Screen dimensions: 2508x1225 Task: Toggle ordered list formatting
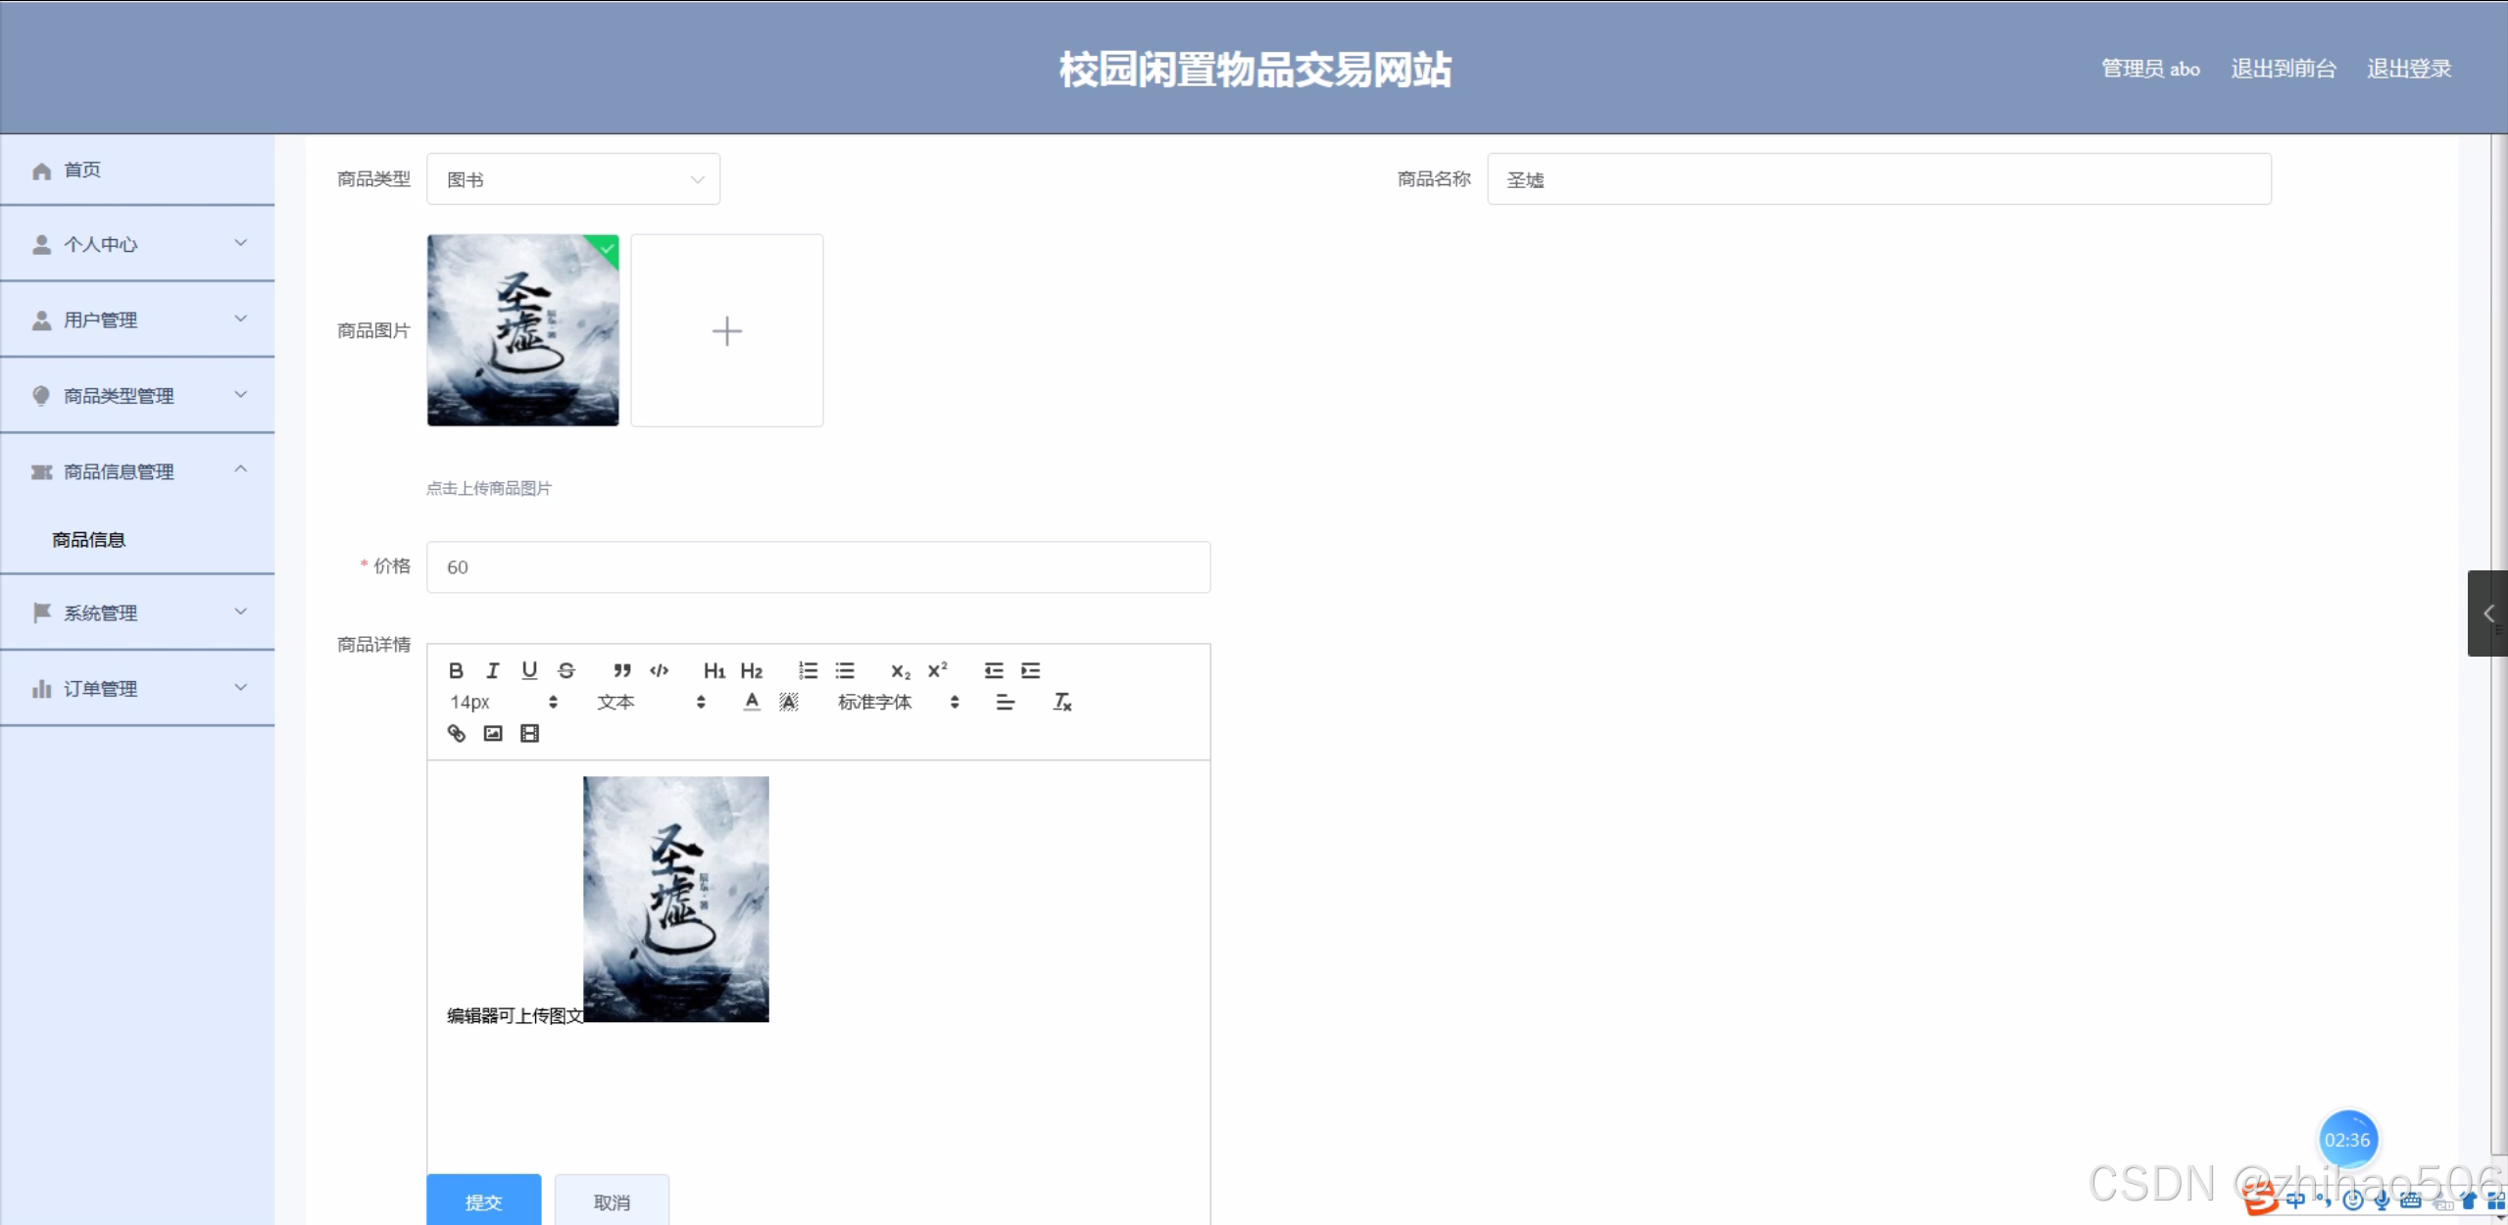pyautogui.click(x=808, y=670)
